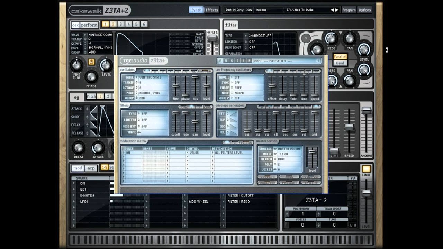This screenshot has width=443, height=249.
Task: Select oscillator 6 in Z3TA+2
Action: [144, 24]
